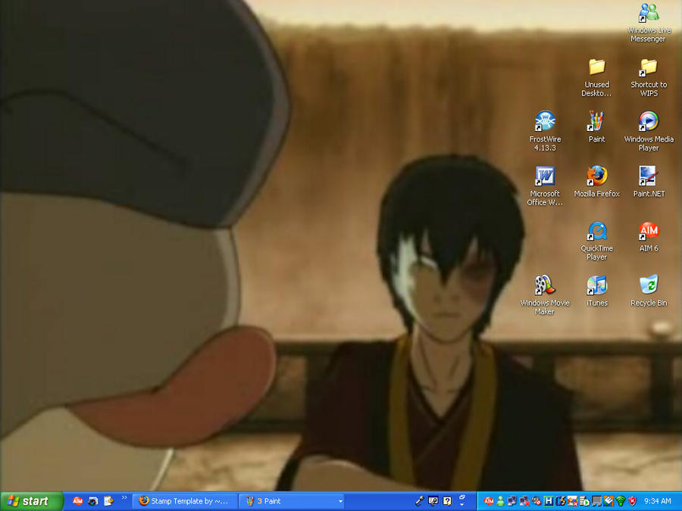Image resolution: width=682 pixels, height=511 pixels.
Task: Select the QuickTime Player desktop icon
Action: (597, 241)
